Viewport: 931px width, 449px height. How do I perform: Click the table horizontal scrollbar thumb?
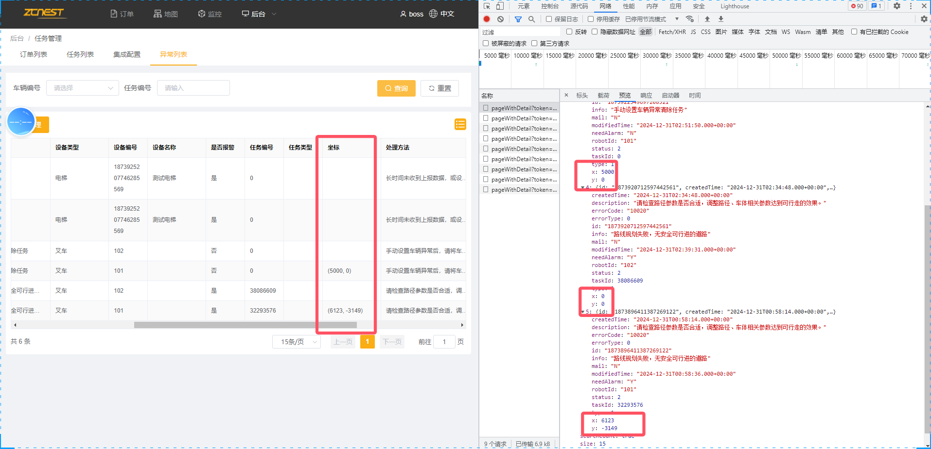[246, 325]
